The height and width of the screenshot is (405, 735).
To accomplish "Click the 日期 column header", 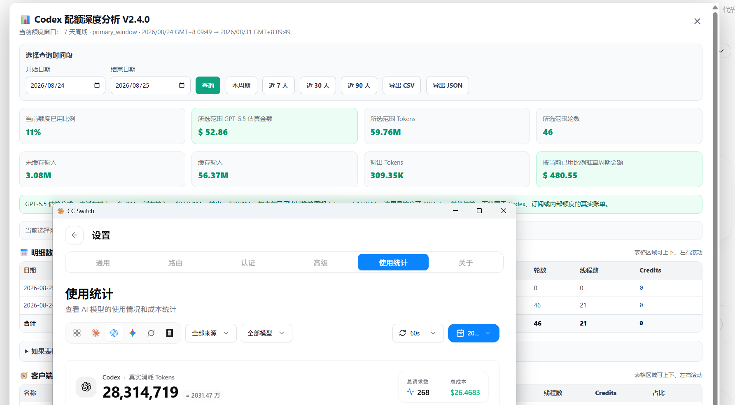I will tap(30, 270).
